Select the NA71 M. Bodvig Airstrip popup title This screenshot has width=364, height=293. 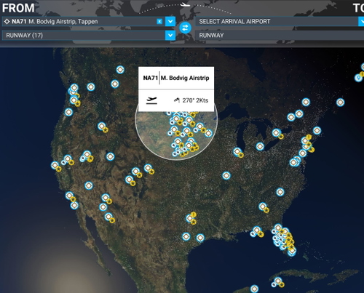pos(176,78)
